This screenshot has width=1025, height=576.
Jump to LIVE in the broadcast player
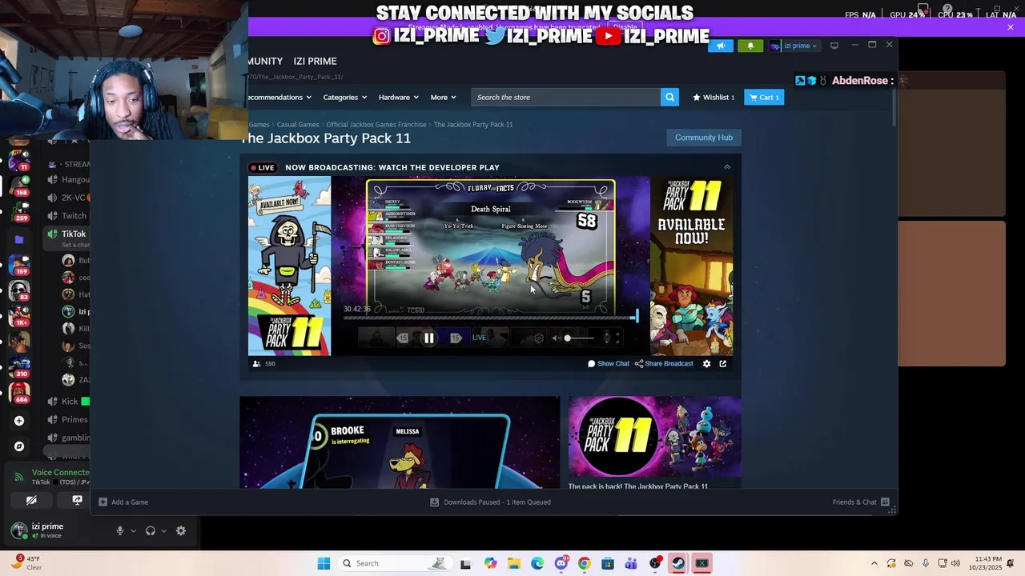pos(479,338)
